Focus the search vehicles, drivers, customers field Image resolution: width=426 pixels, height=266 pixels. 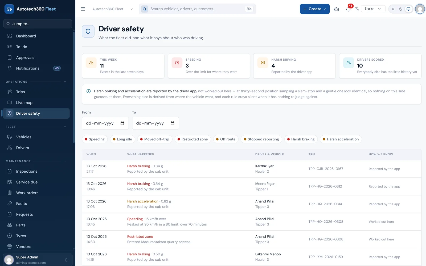click(197, 9)
